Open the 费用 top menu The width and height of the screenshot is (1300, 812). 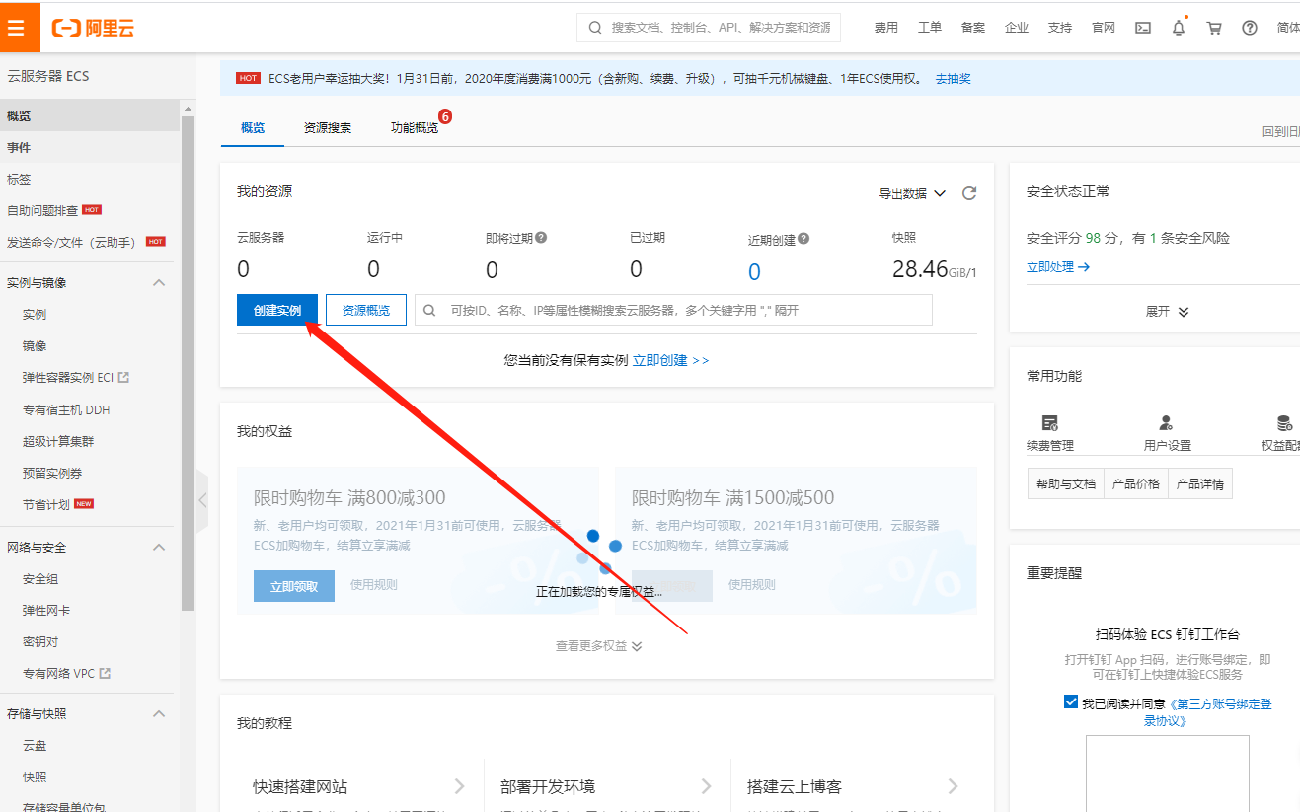pyautogui.click(x=886, y=28)
